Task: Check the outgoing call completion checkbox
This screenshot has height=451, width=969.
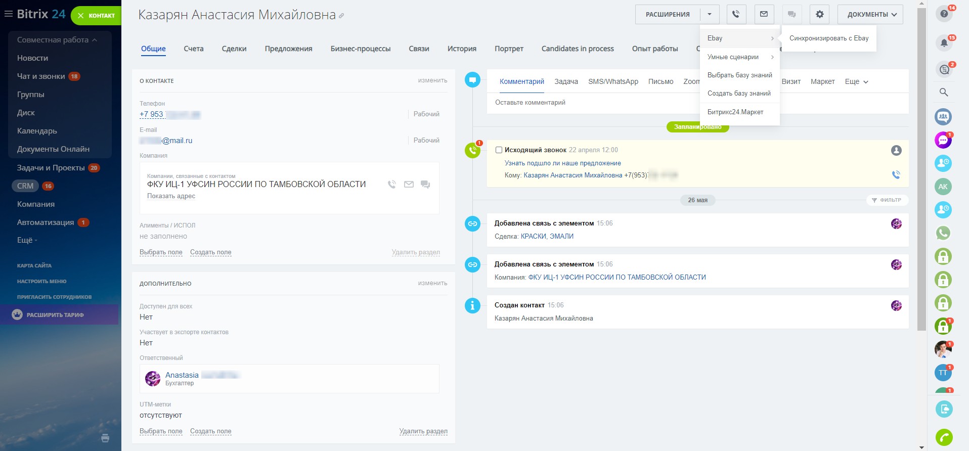Action: coord(499,150)
